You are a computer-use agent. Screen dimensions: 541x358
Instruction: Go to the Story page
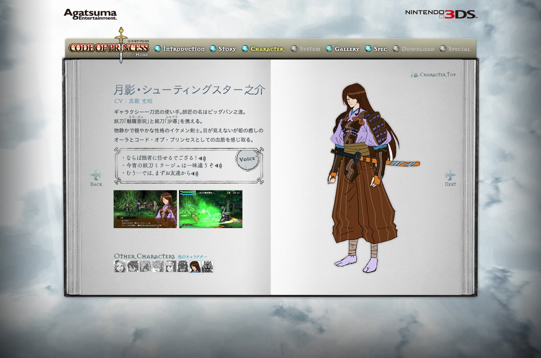pos(223,49)
